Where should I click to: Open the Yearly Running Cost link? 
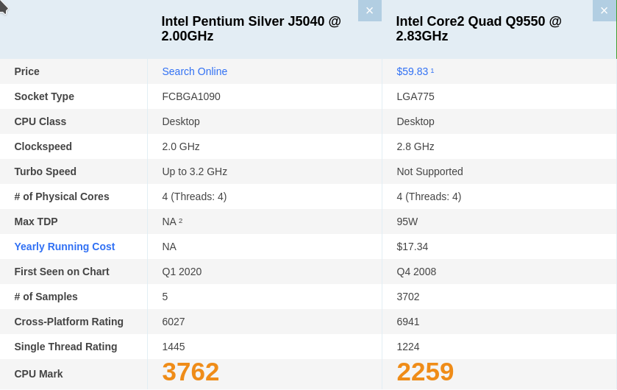coord(65,247)
